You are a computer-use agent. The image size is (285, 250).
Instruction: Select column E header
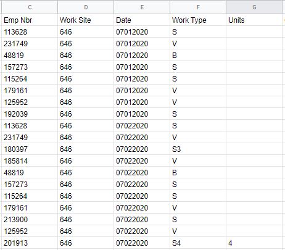142,7
